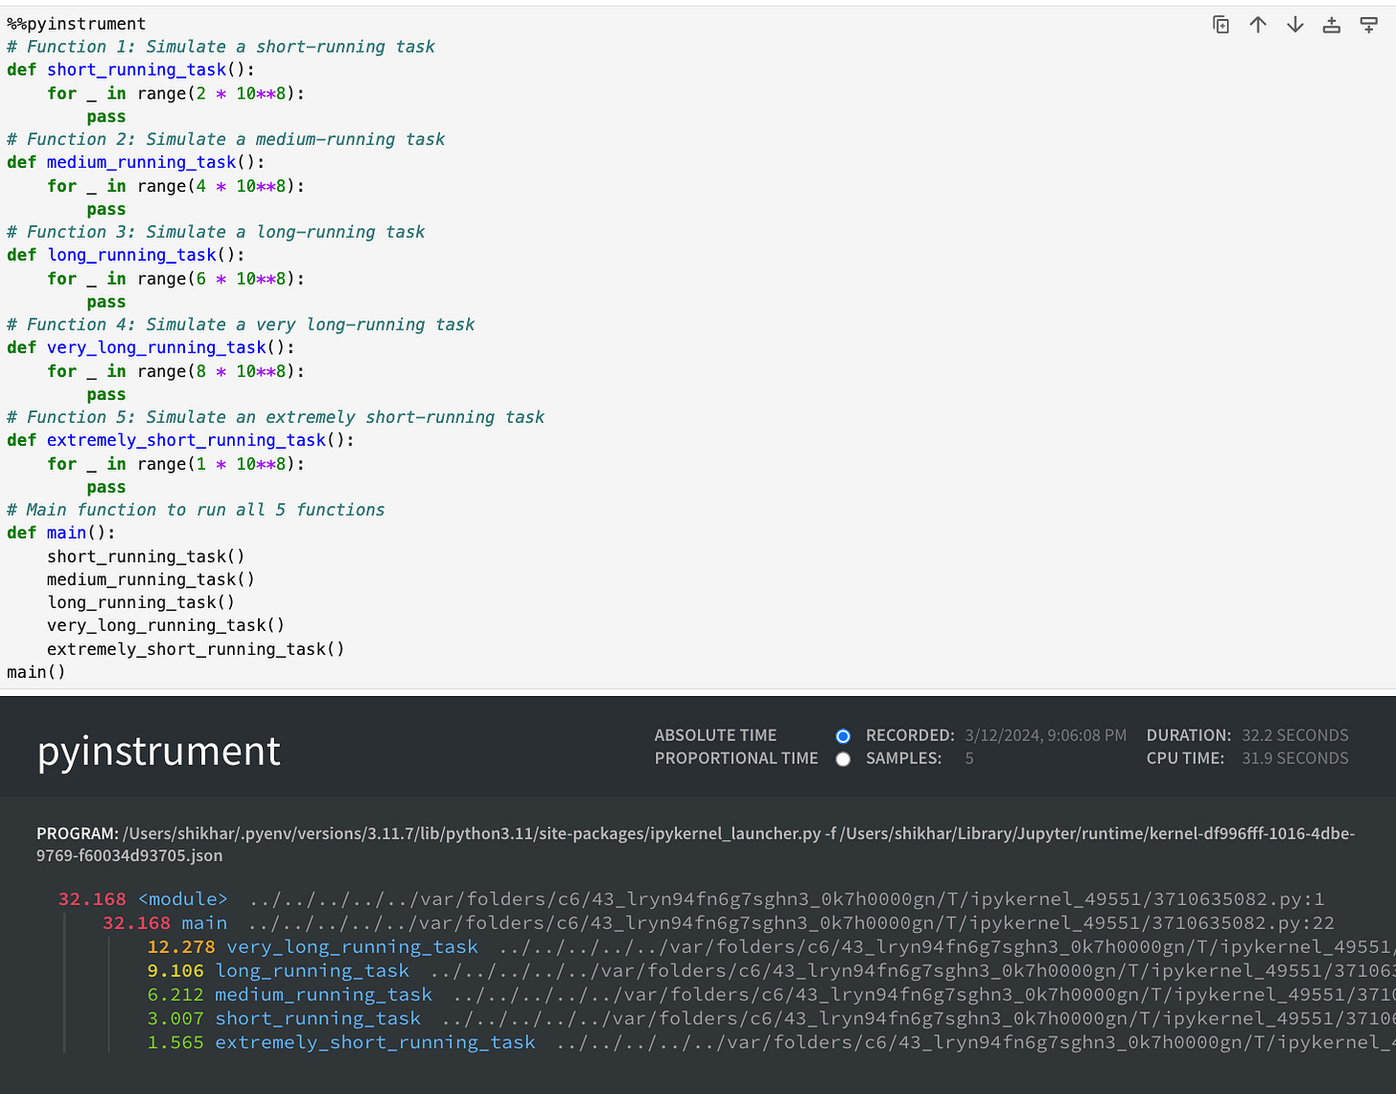Insert a cell below with the toolbar icon
Screen dimensions: 1396x1094
[1369, 25]
